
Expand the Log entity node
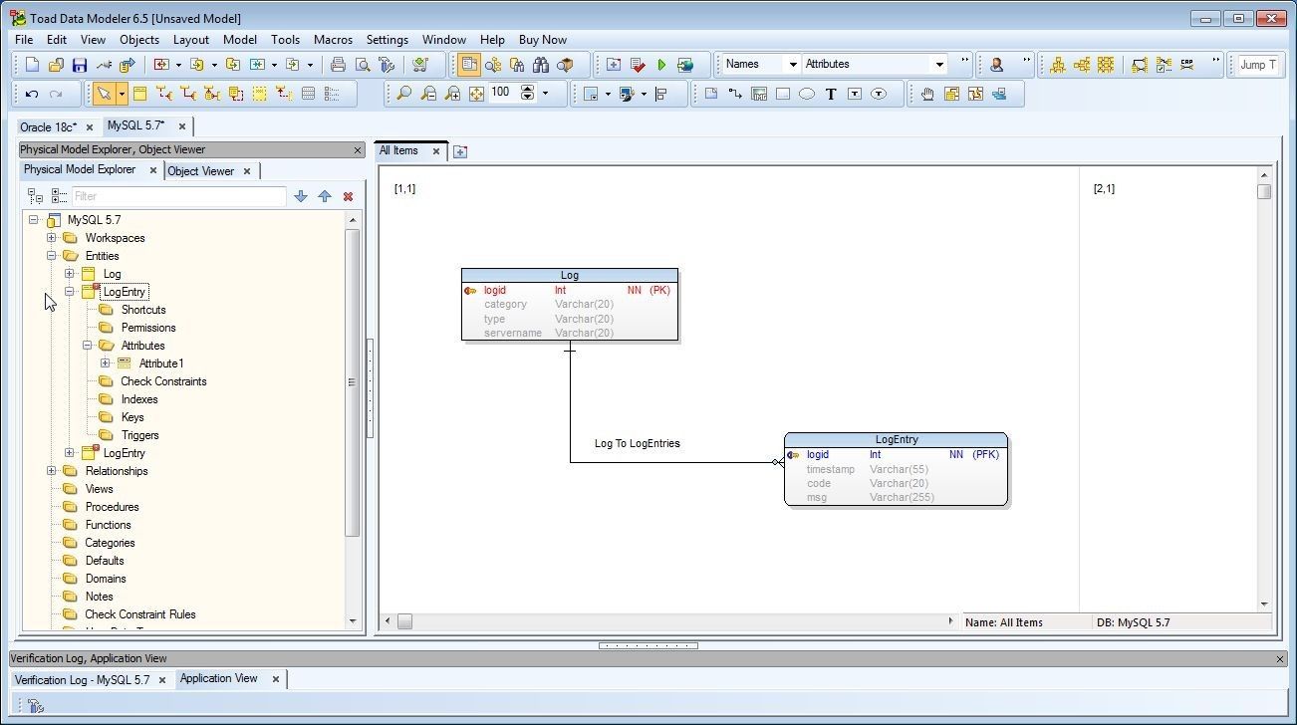70,274
